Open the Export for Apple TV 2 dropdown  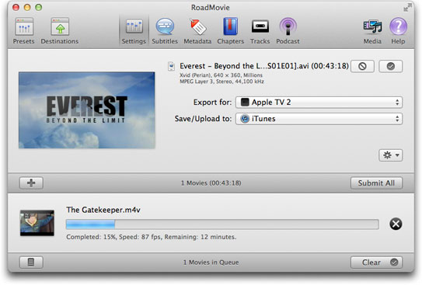(x=319, y=103)
